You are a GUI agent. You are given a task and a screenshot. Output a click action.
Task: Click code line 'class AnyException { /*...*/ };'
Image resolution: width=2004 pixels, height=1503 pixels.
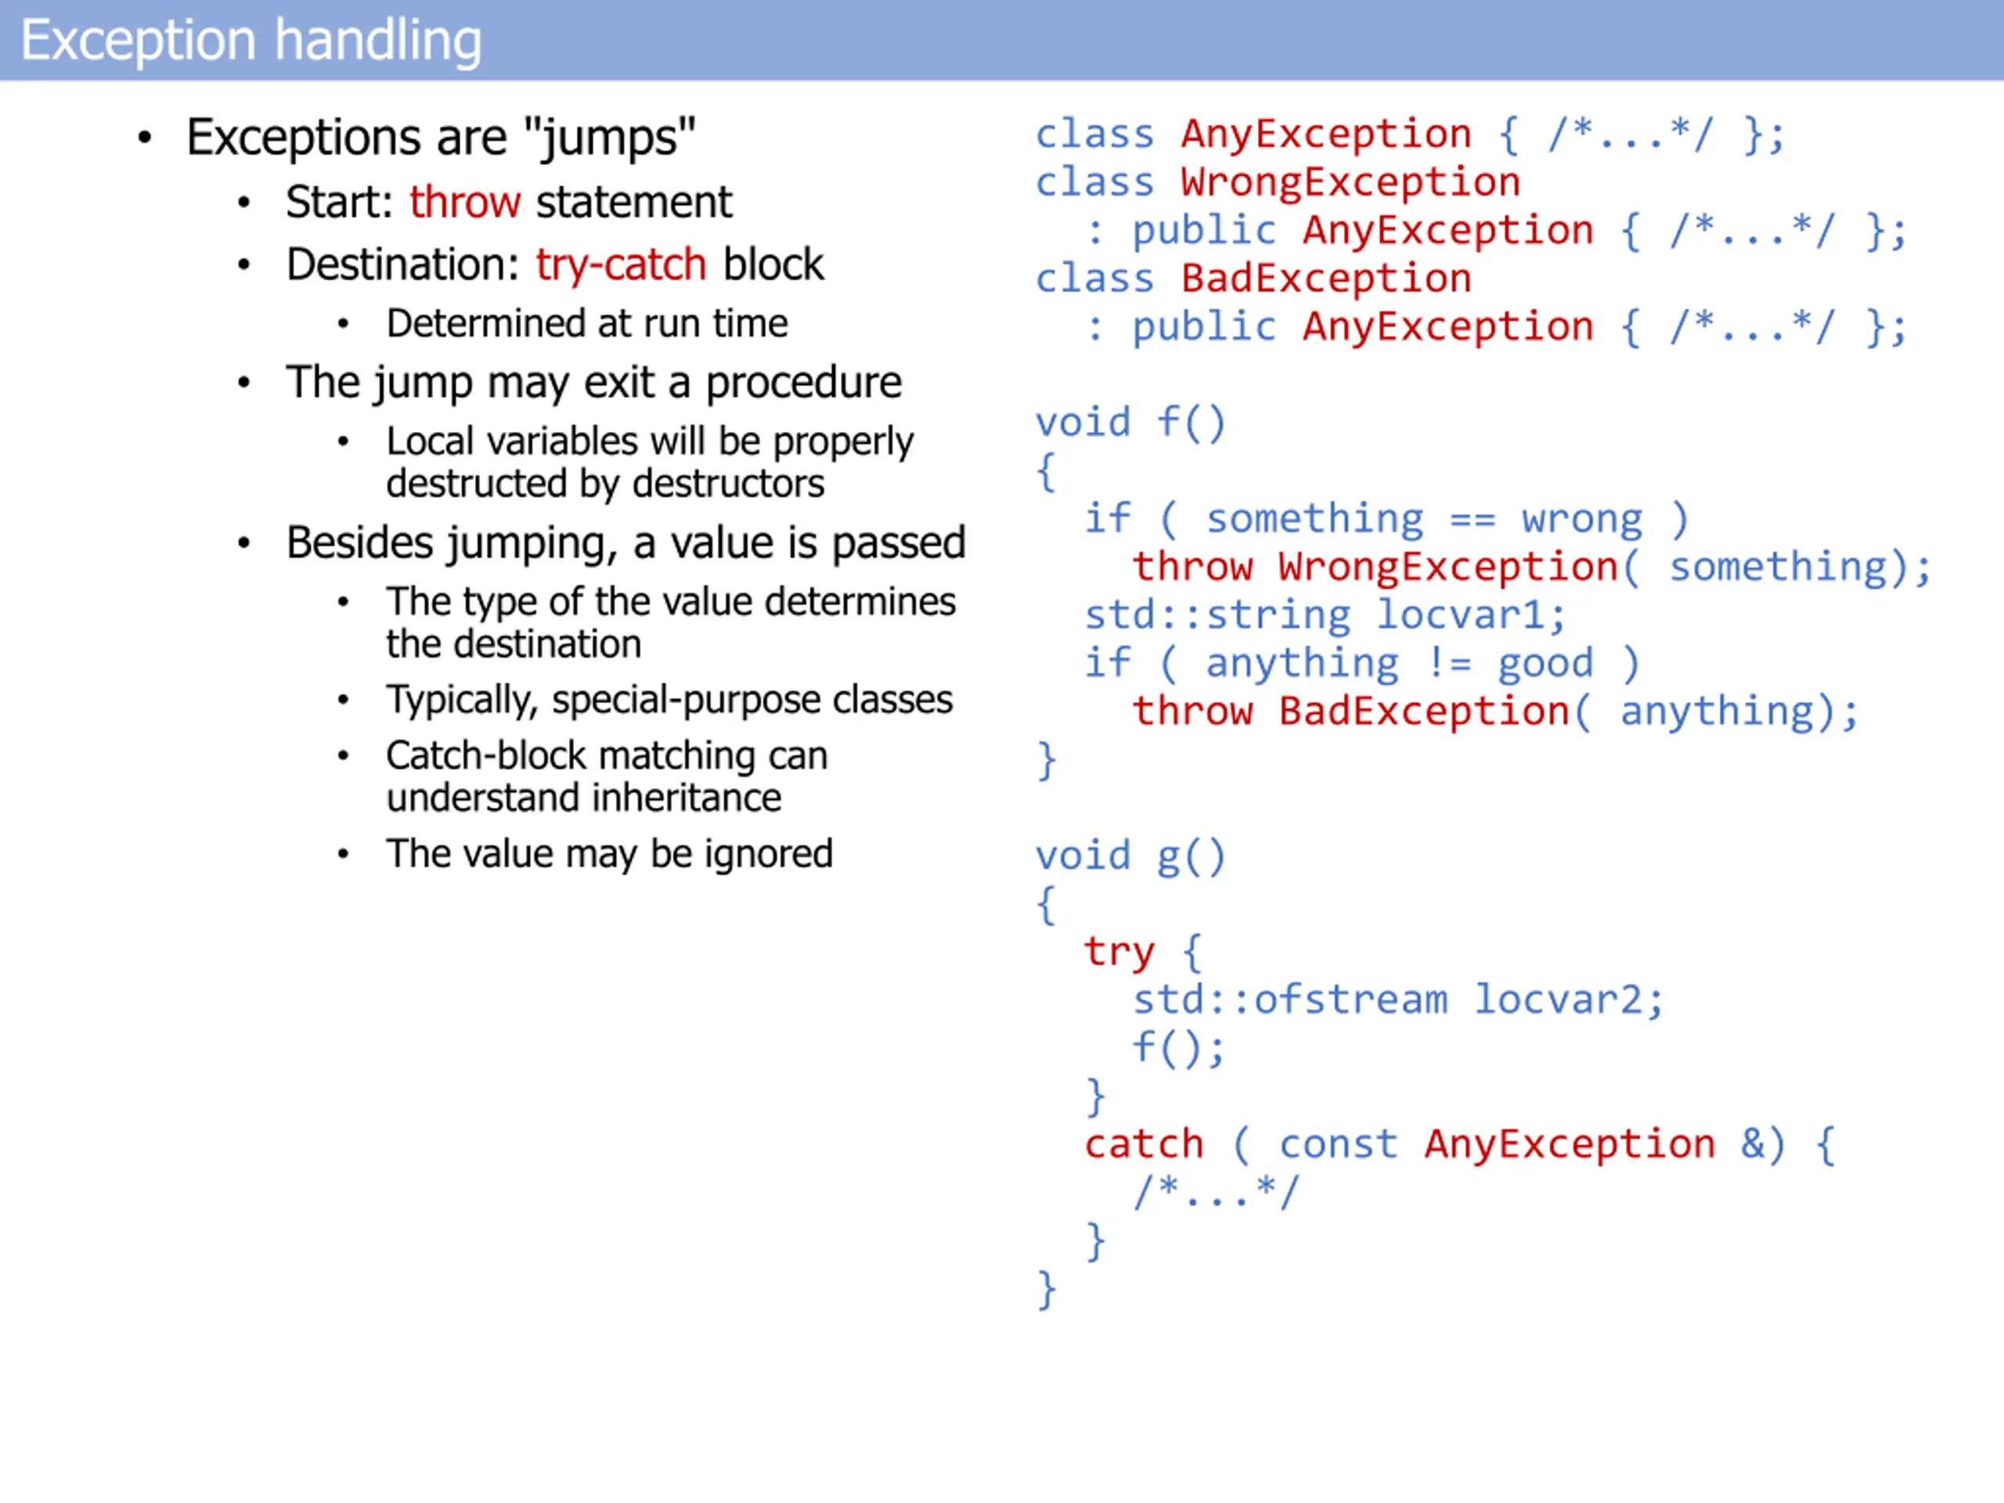(x=1411, y=135)
